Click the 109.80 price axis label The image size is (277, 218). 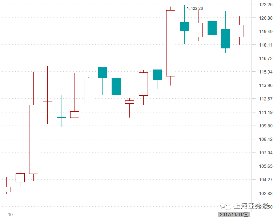[x=265, y=126]
